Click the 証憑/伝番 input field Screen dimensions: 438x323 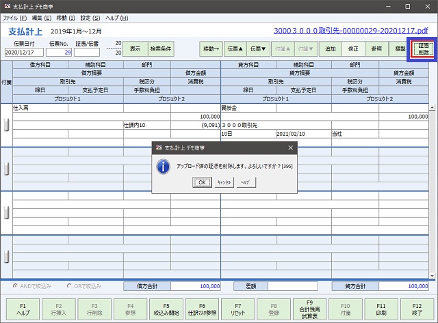(x=87, y=52)
